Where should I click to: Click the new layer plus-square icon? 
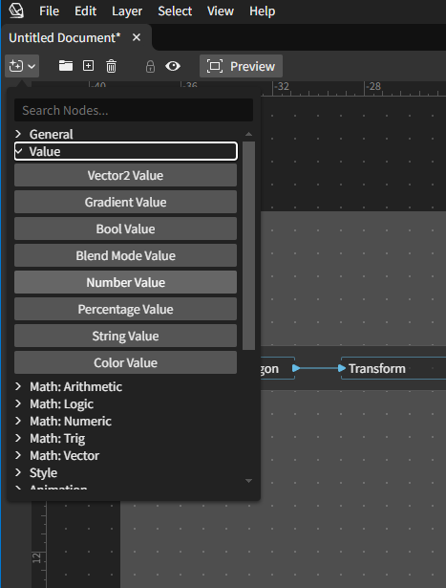(x=89, y=66)
